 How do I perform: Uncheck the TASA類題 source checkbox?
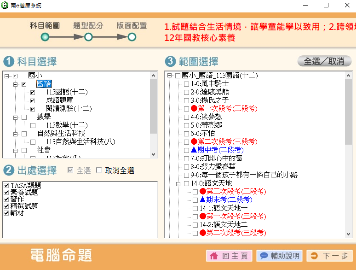(x=6, y=186)
